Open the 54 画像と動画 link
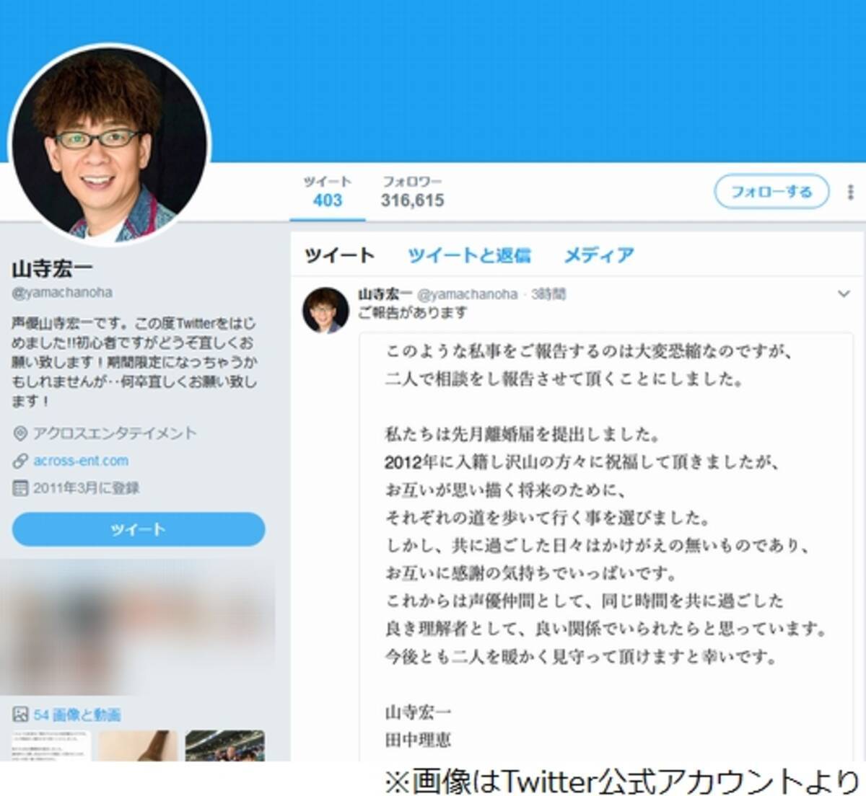 [x=77, y=715]
